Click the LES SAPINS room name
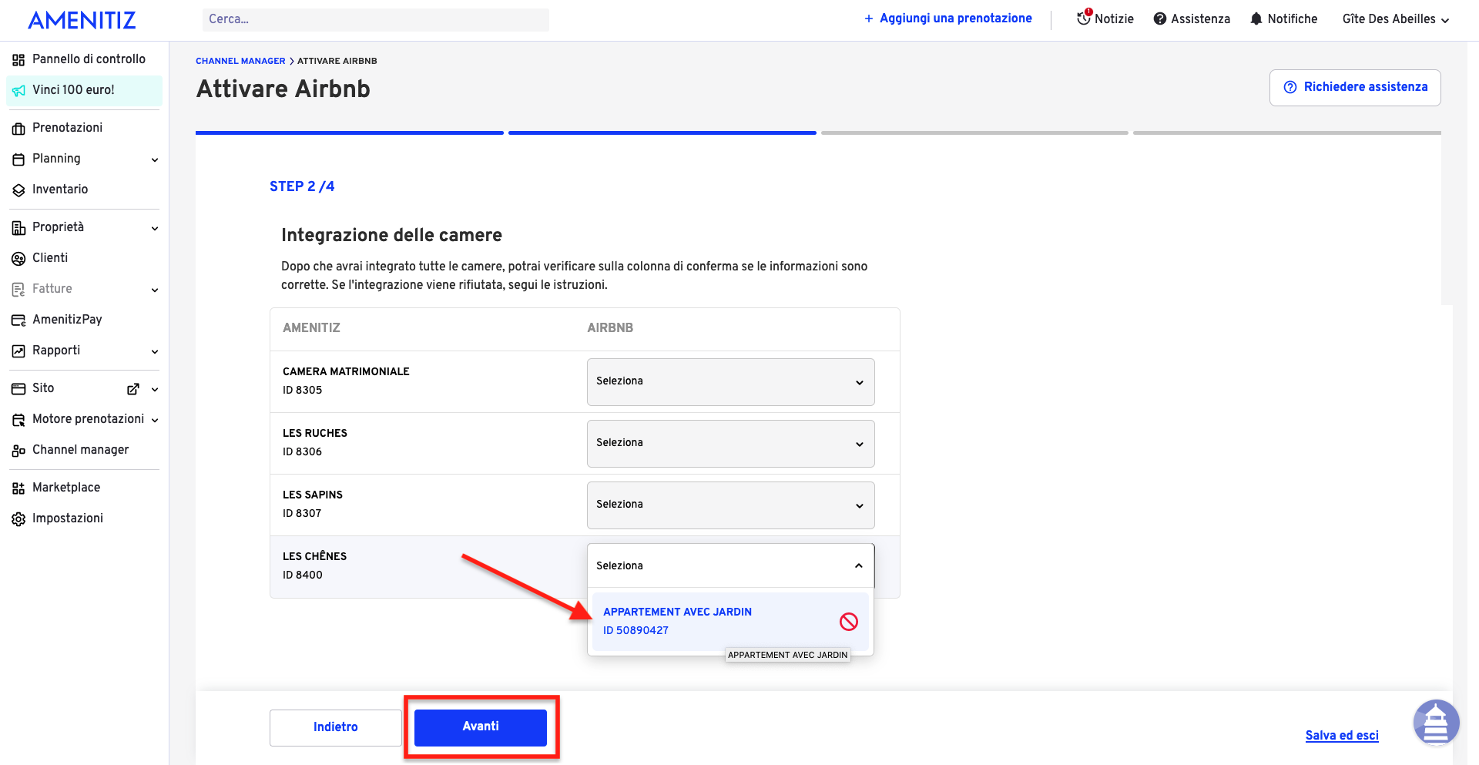 [x=313, y=495]
